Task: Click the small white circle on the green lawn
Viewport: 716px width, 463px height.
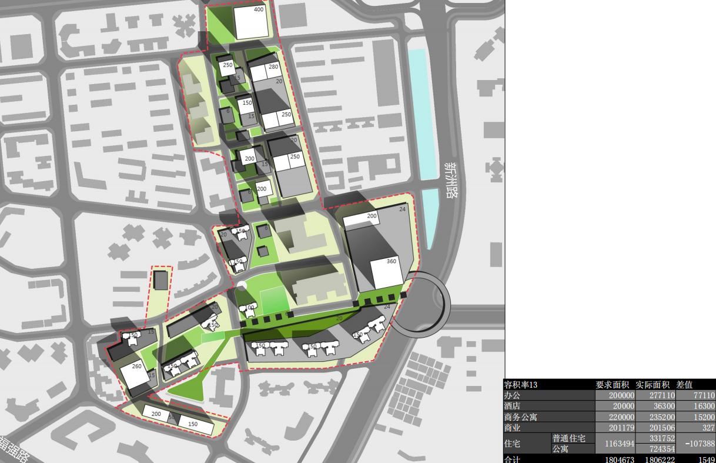Action: click(x=241, y=286)
